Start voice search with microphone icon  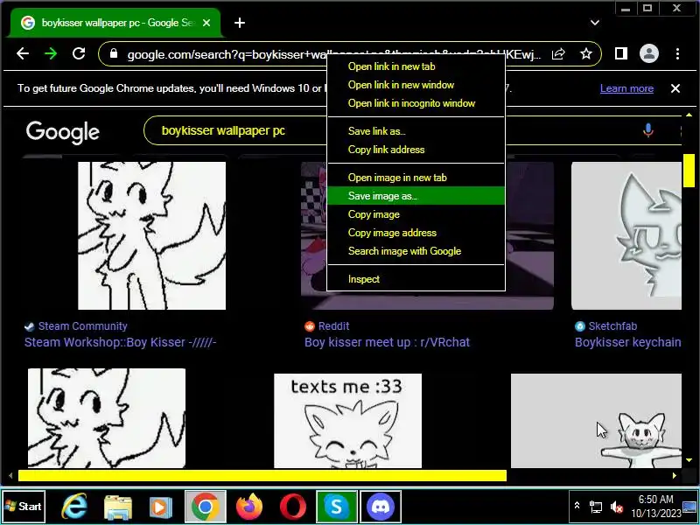click(x=648, y=130)
